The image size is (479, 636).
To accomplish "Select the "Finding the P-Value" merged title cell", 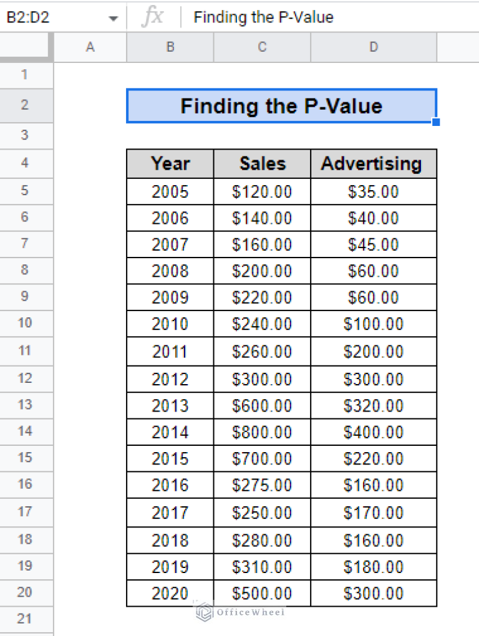I will 281,106.
